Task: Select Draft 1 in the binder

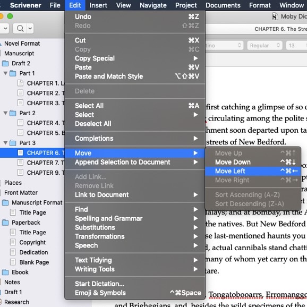Action: [x=13, y=292]
